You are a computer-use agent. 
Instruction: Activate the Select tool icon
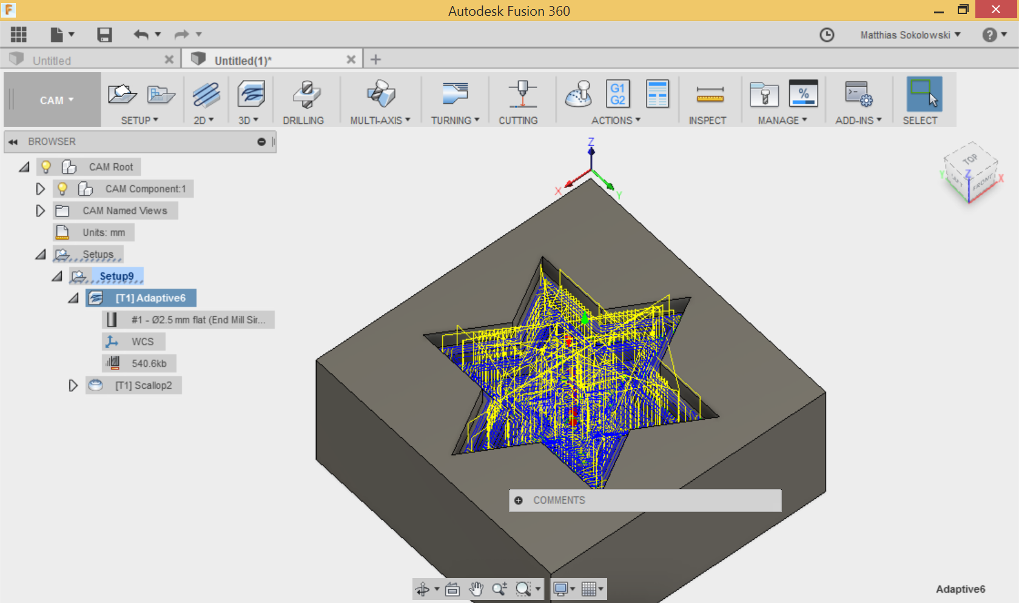(924, 93)
